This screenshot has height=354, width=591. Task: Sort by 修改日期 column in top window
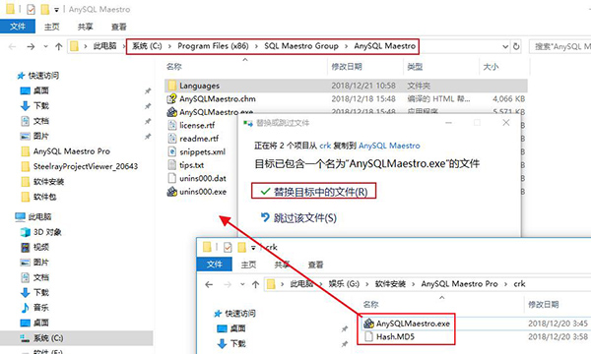coord(347,67)
